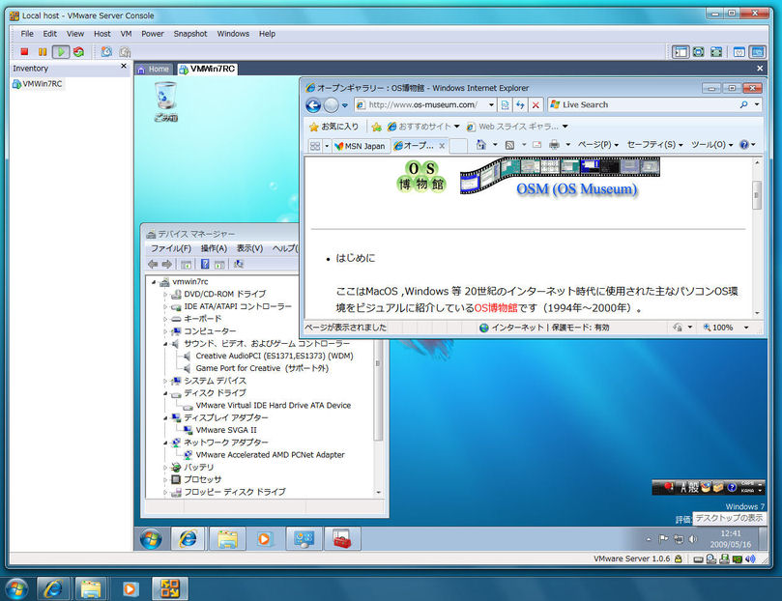Image resolution: width=782 pixels, height=601 pixels.
Task: Open the VMware File menu
Action: pos(27,34)
